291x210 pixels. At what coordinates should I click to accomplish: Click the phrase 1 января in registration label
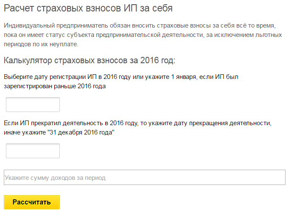(x=183, y=77)
